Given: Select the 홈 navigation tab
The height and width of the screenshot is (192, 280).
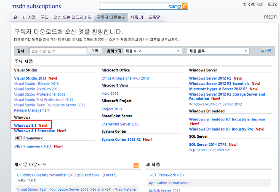Looking at the screenshot, I should 16,17.
